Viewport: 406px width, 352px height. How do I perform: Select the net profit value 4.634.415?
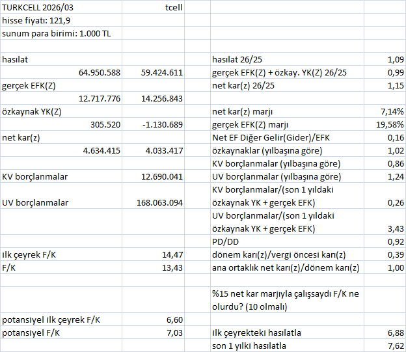coord(61,150)
